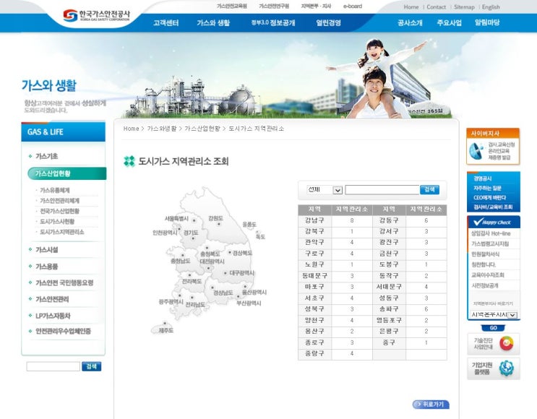Open 가스와 생활 in the main navigation
The height and width of the screenshot is (419, 537).
coord(213,23)
